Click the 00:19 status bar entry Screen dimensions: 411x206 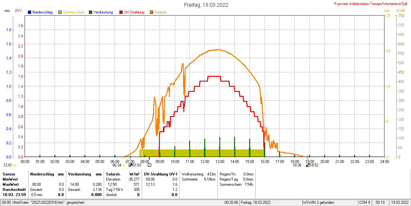tap(380, 202)
